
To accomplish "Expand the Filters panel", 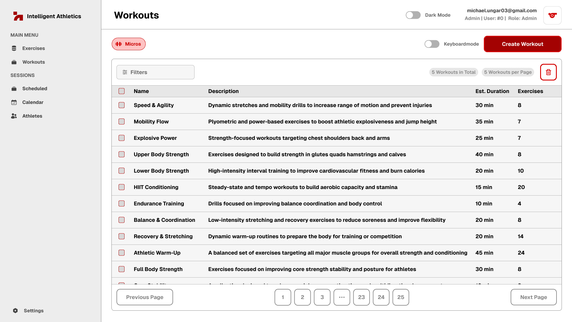I will [156, 72].
